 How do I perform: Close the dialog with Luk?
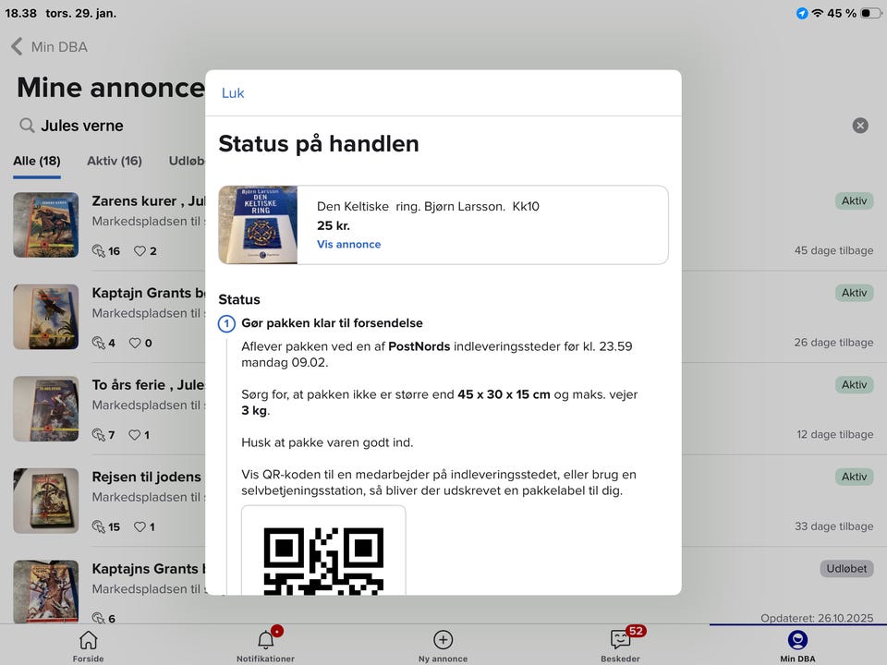tap(233, 93)
